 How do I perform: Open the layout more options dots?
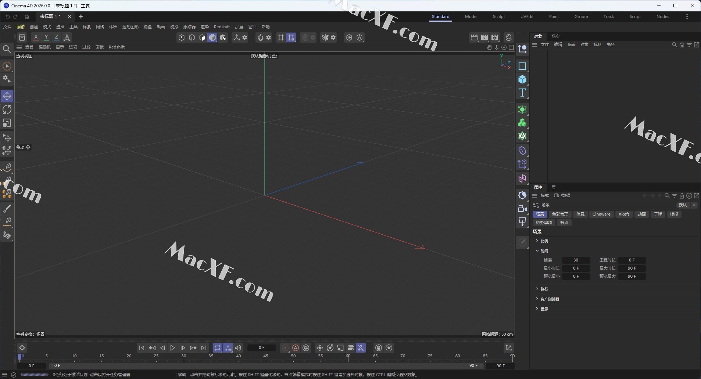pyautogui.click(x=687, y=17)
